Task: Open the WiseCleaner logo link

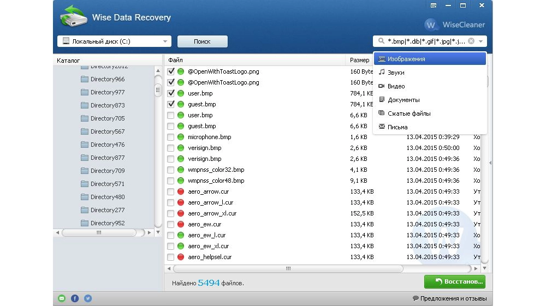Action: [455, 25]
